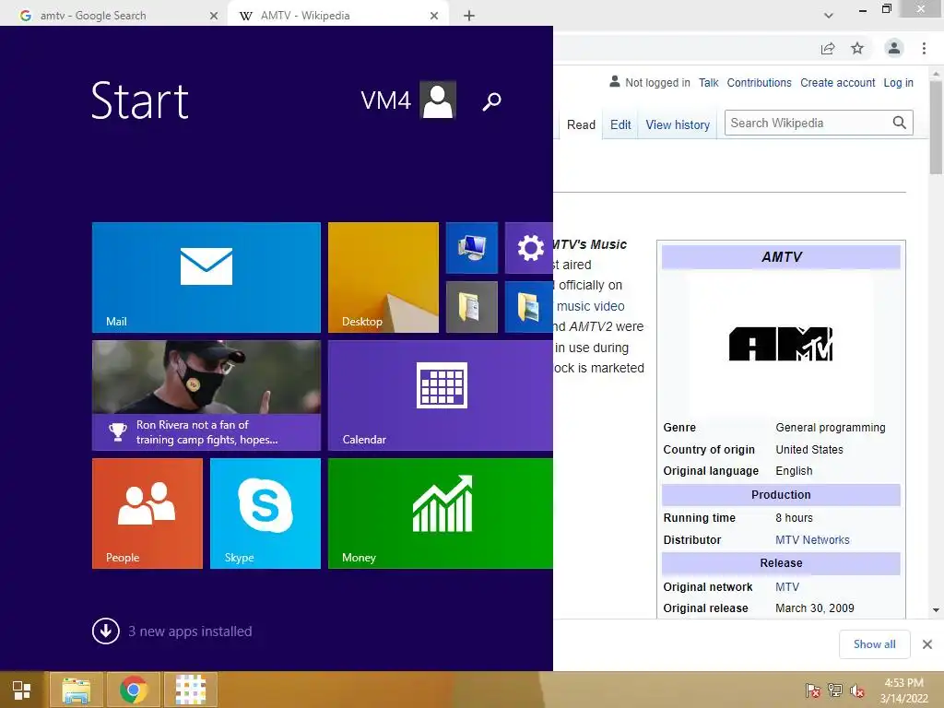Open a new Chrome tab
Viewport: 944px width, 708px height.
pos(469,16)
